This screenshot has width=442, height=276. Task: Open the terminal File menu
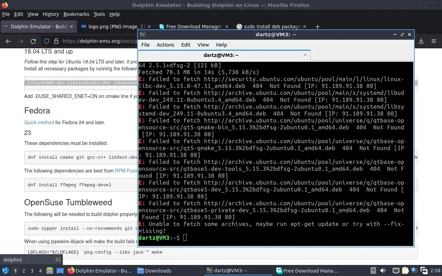tap(145, 45)
